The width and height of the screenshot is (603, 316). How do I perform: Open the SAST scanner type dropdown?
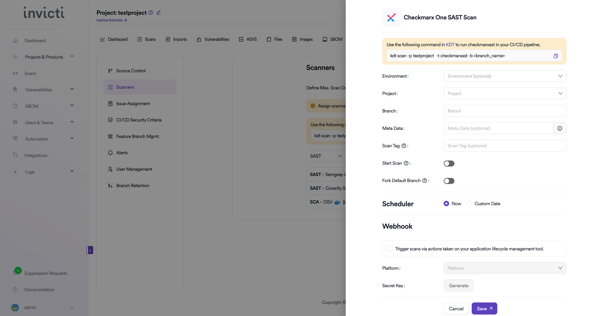click(x=326, y=156)
